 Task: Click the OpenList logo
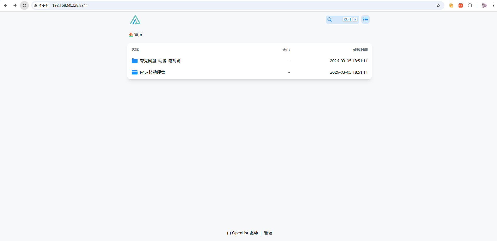[135, 20]
